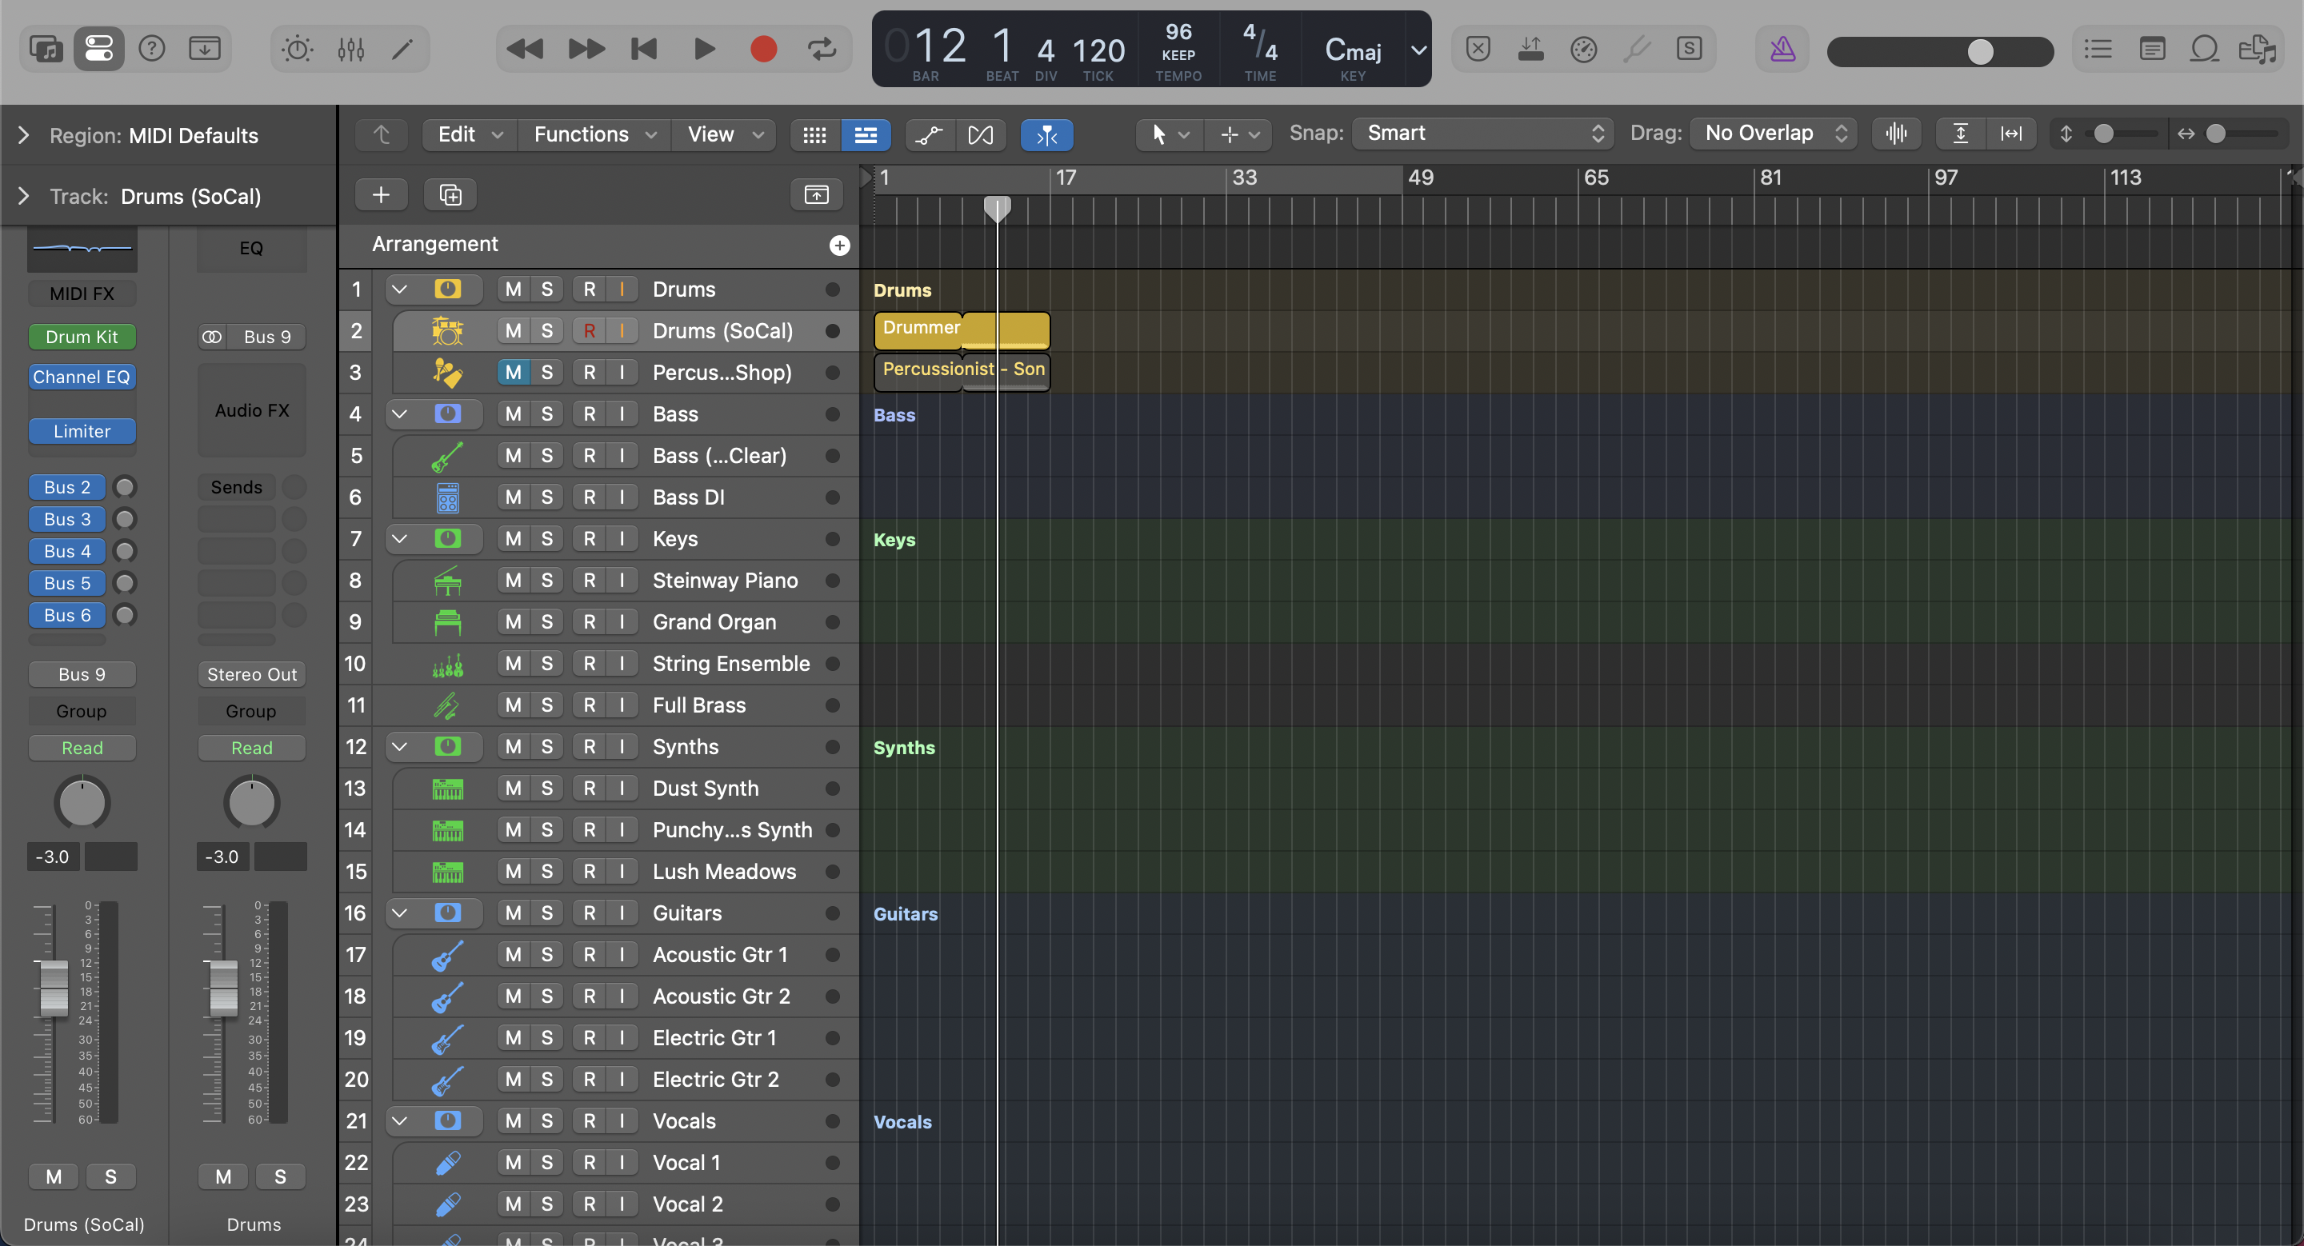
Task: Click Duplicate Track icon
Action: pyautogui.click(x=450, y=195)
